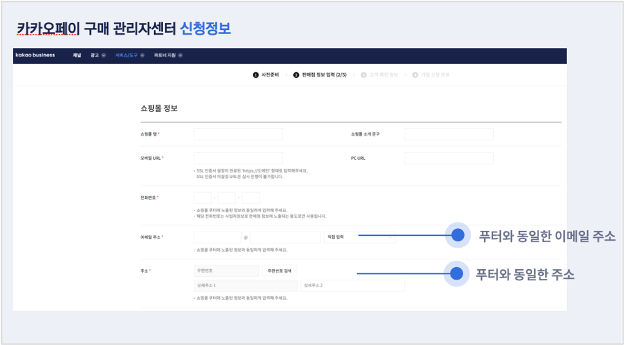The image size is (624, 345).
Task: Click the 모바일 URL label
Action: (152, 158)
